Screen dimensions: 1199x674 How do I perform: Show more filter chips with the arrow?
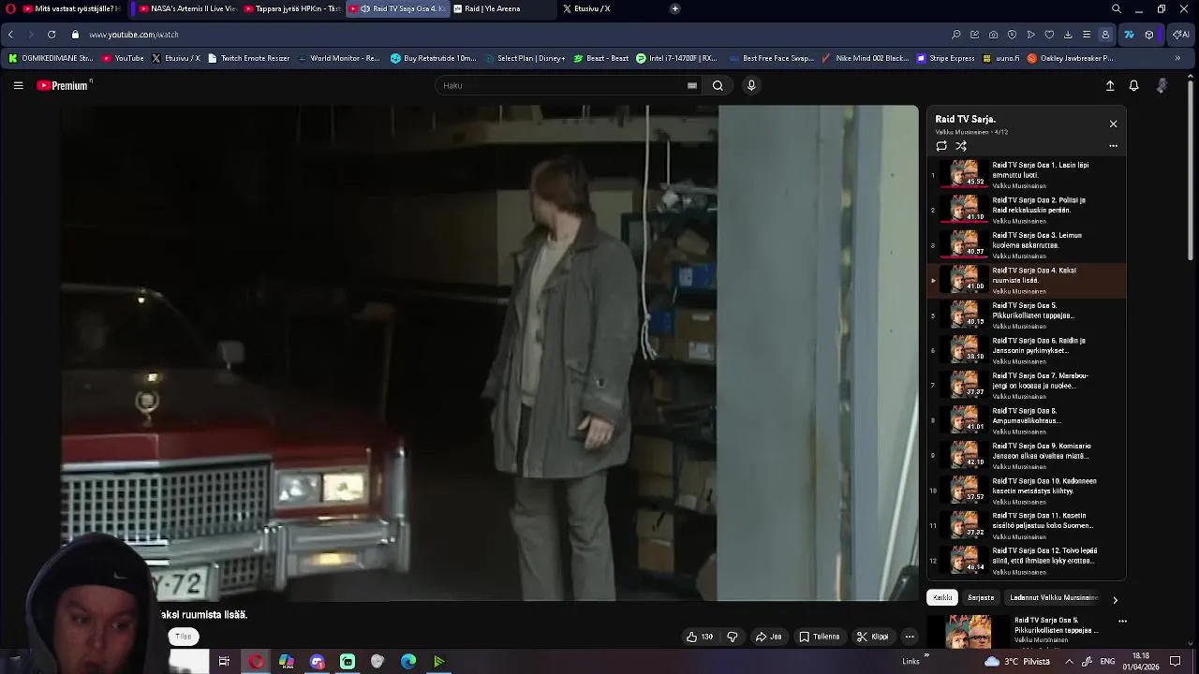pos(1115,599)
